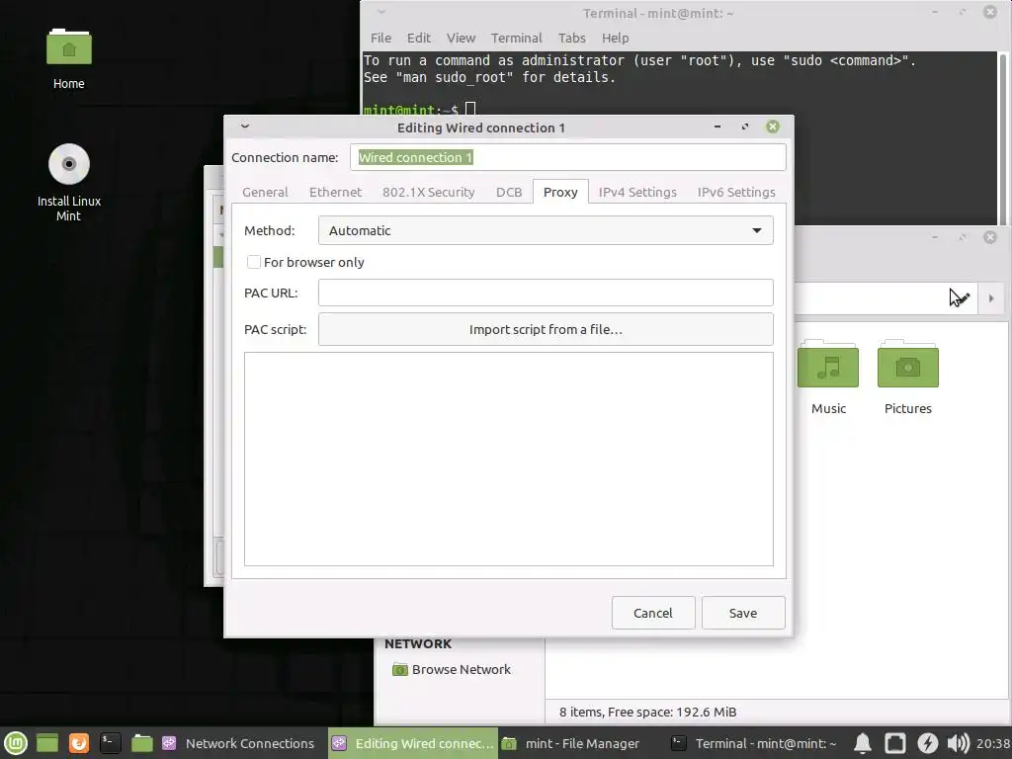Select the Proxy tab
Image resolution: width=1012 pixels, height=759 pixels.
click(x=560, y=193)
